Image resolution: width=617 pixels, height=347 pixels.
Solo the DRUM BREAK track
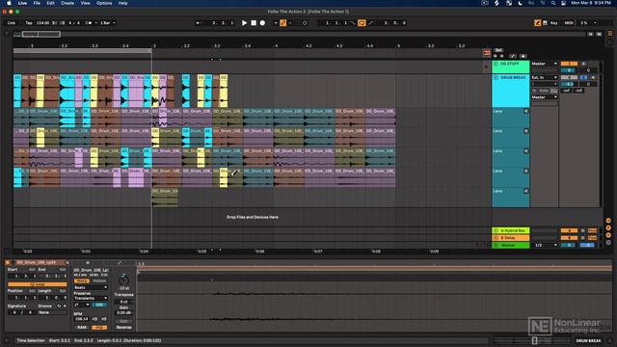[583, 77]
